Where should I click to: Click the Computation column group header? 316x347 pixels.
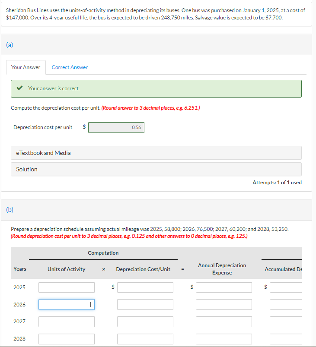click(103, 253)
